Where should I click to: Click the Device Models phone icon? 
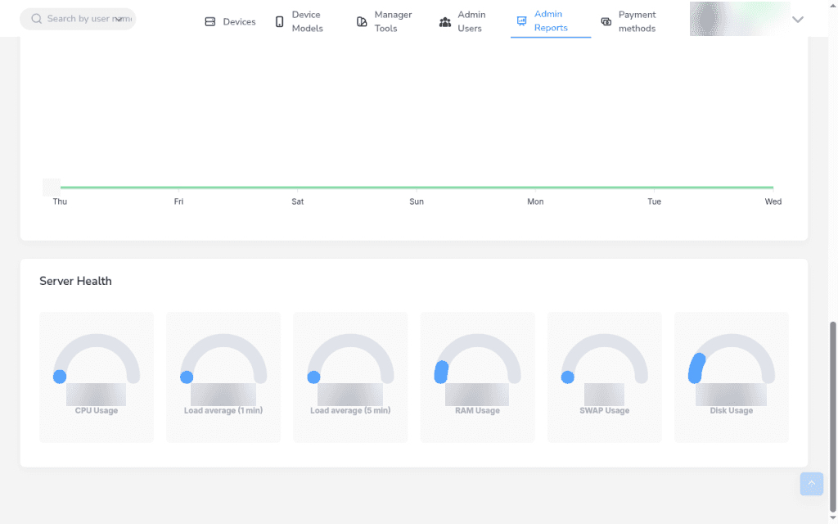coord(280,22)
